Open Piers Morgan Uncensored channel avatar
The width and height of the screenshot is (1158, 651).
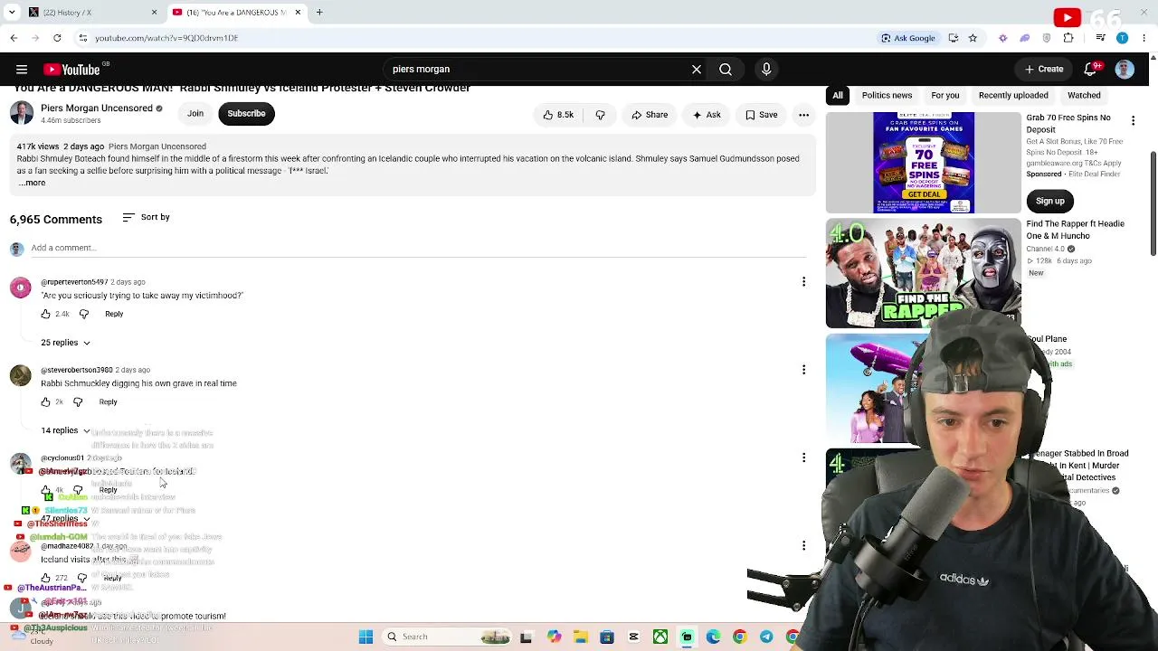[x=22, y=113]
